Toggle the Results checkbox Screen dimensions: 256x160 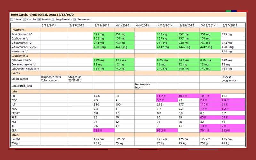tap(25, 20)
